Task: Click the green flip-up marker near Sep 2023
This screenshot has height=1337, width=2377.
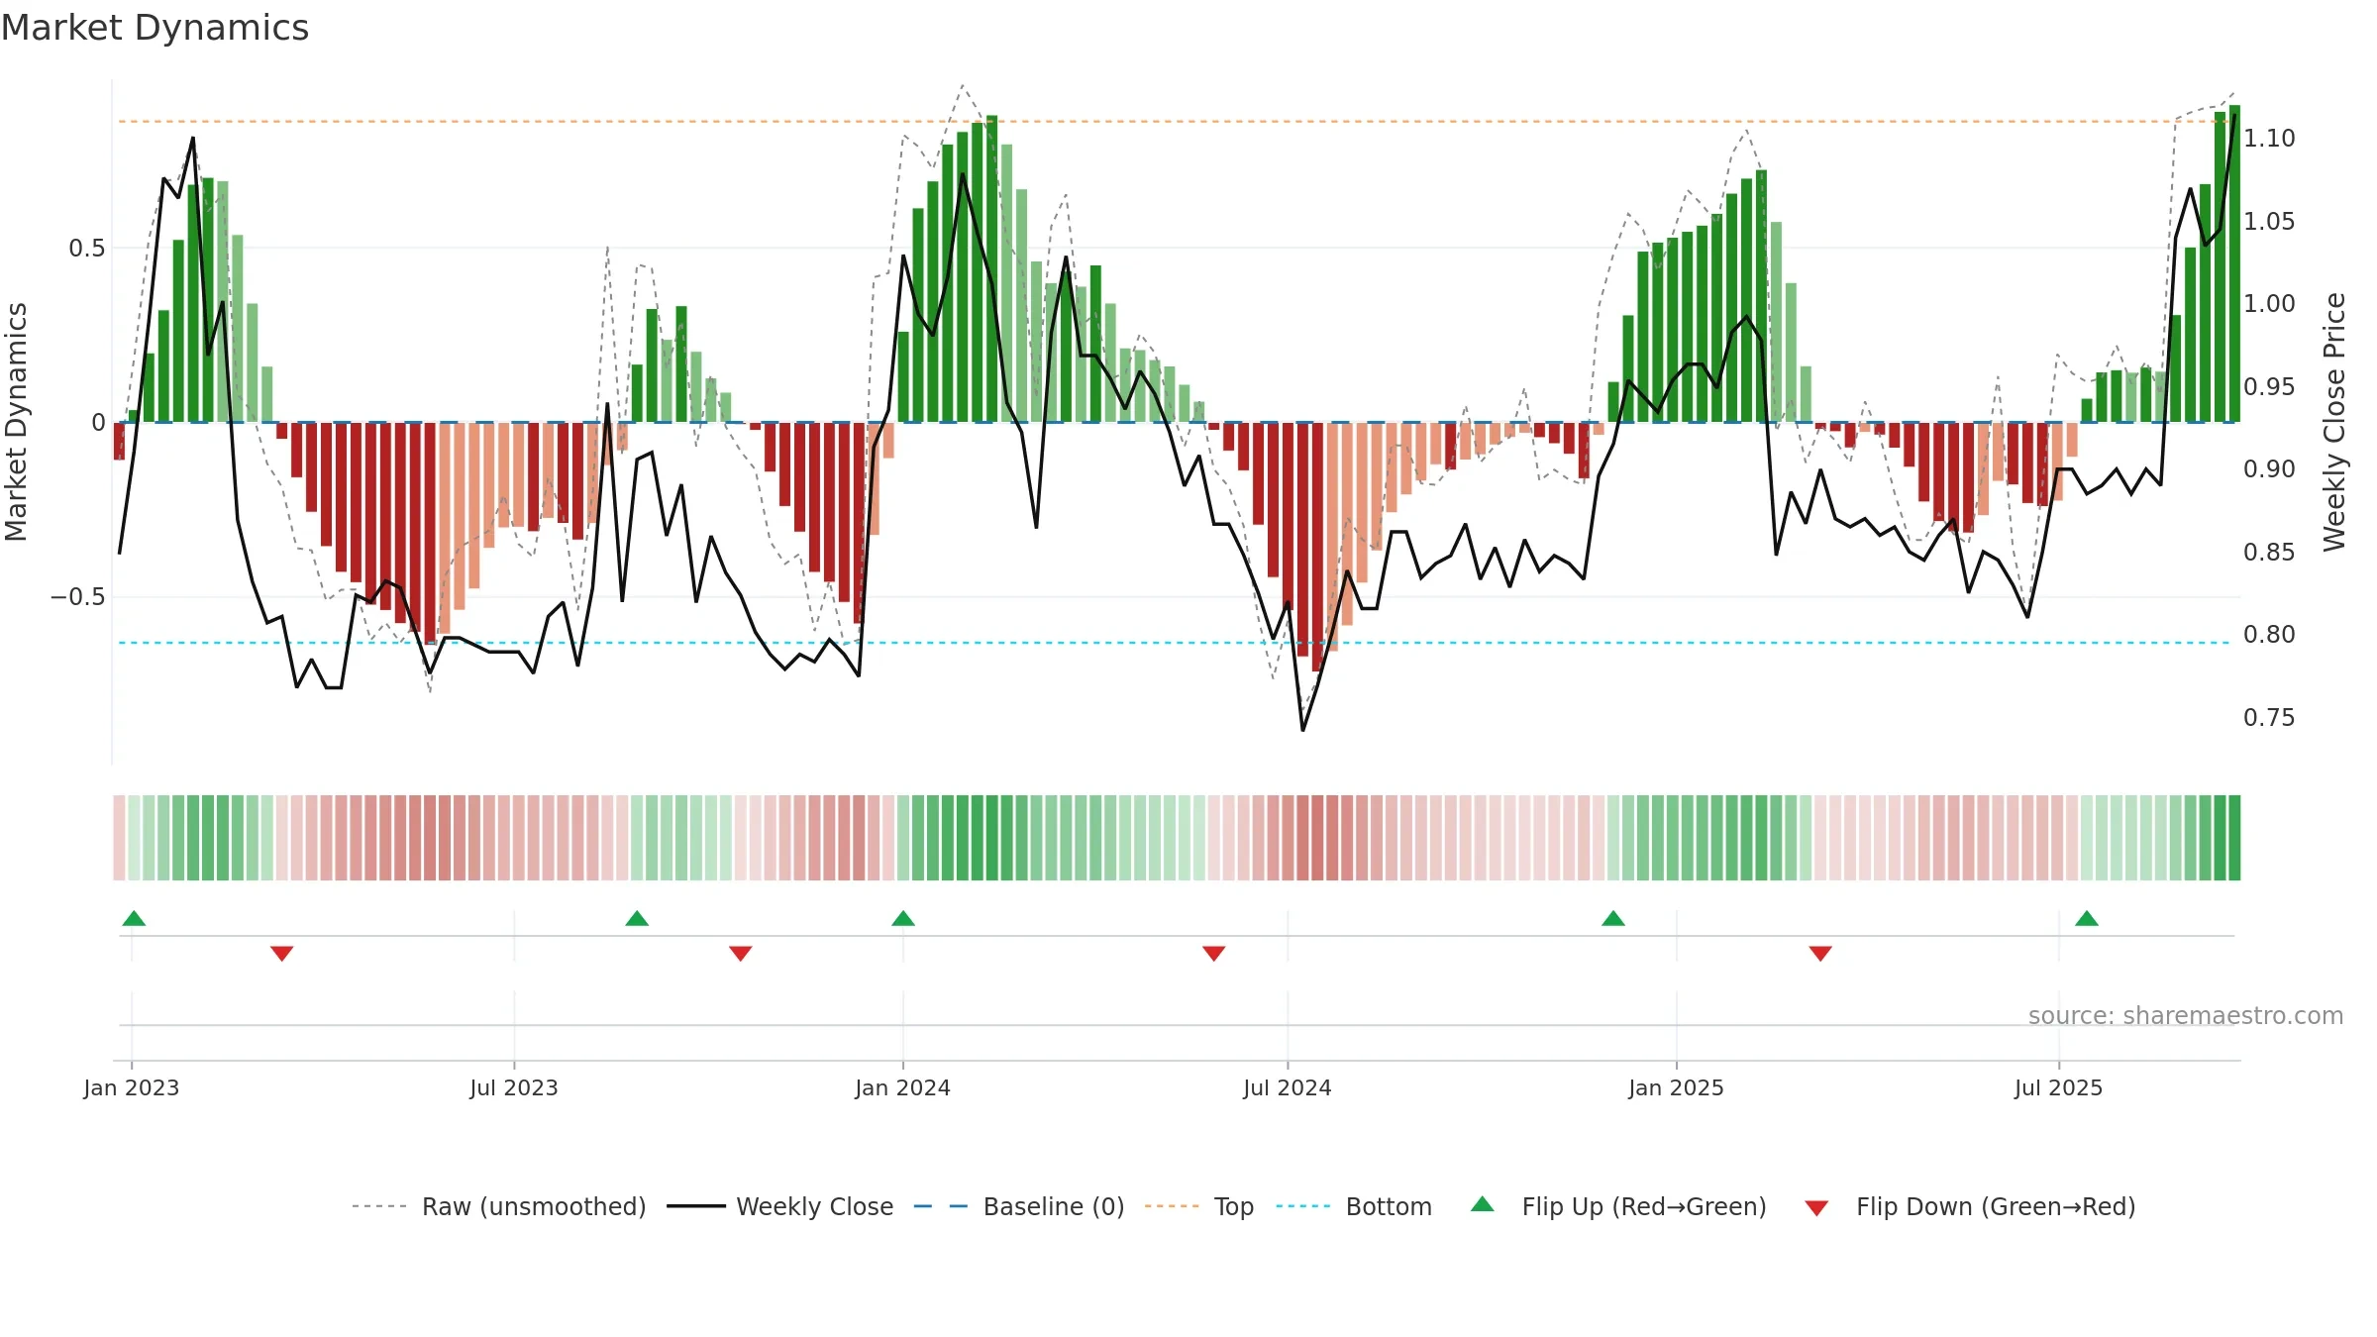Action: pyautogui.click(x=637, y=918)
